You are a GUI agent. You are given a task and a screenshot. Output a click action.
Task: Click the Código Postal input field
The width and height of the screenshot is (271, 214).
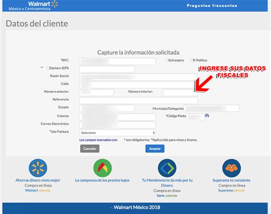coord(195,117)
